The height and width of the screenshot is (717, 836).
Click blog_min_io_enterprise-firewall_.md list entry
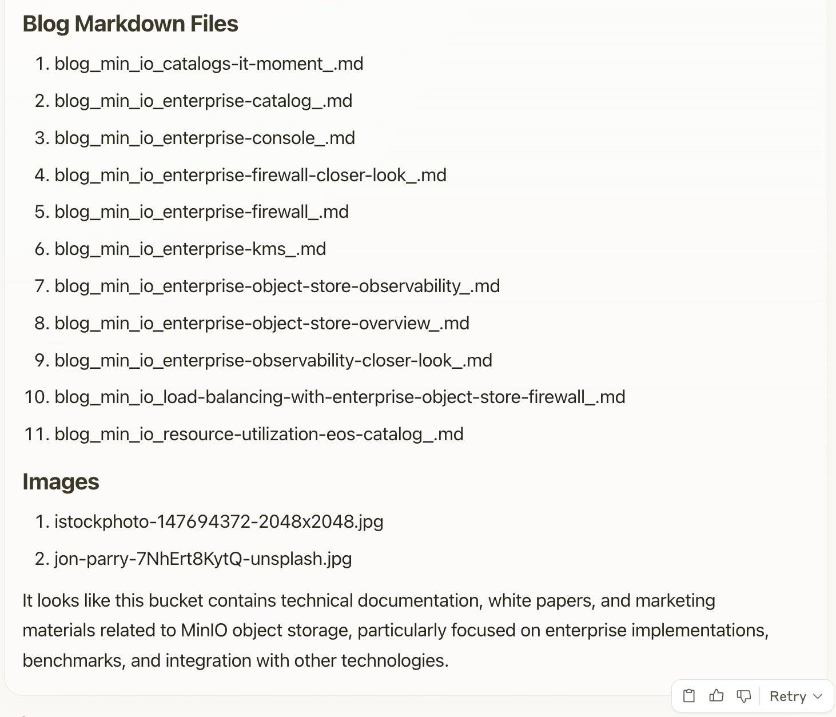[x=201, y=212]
